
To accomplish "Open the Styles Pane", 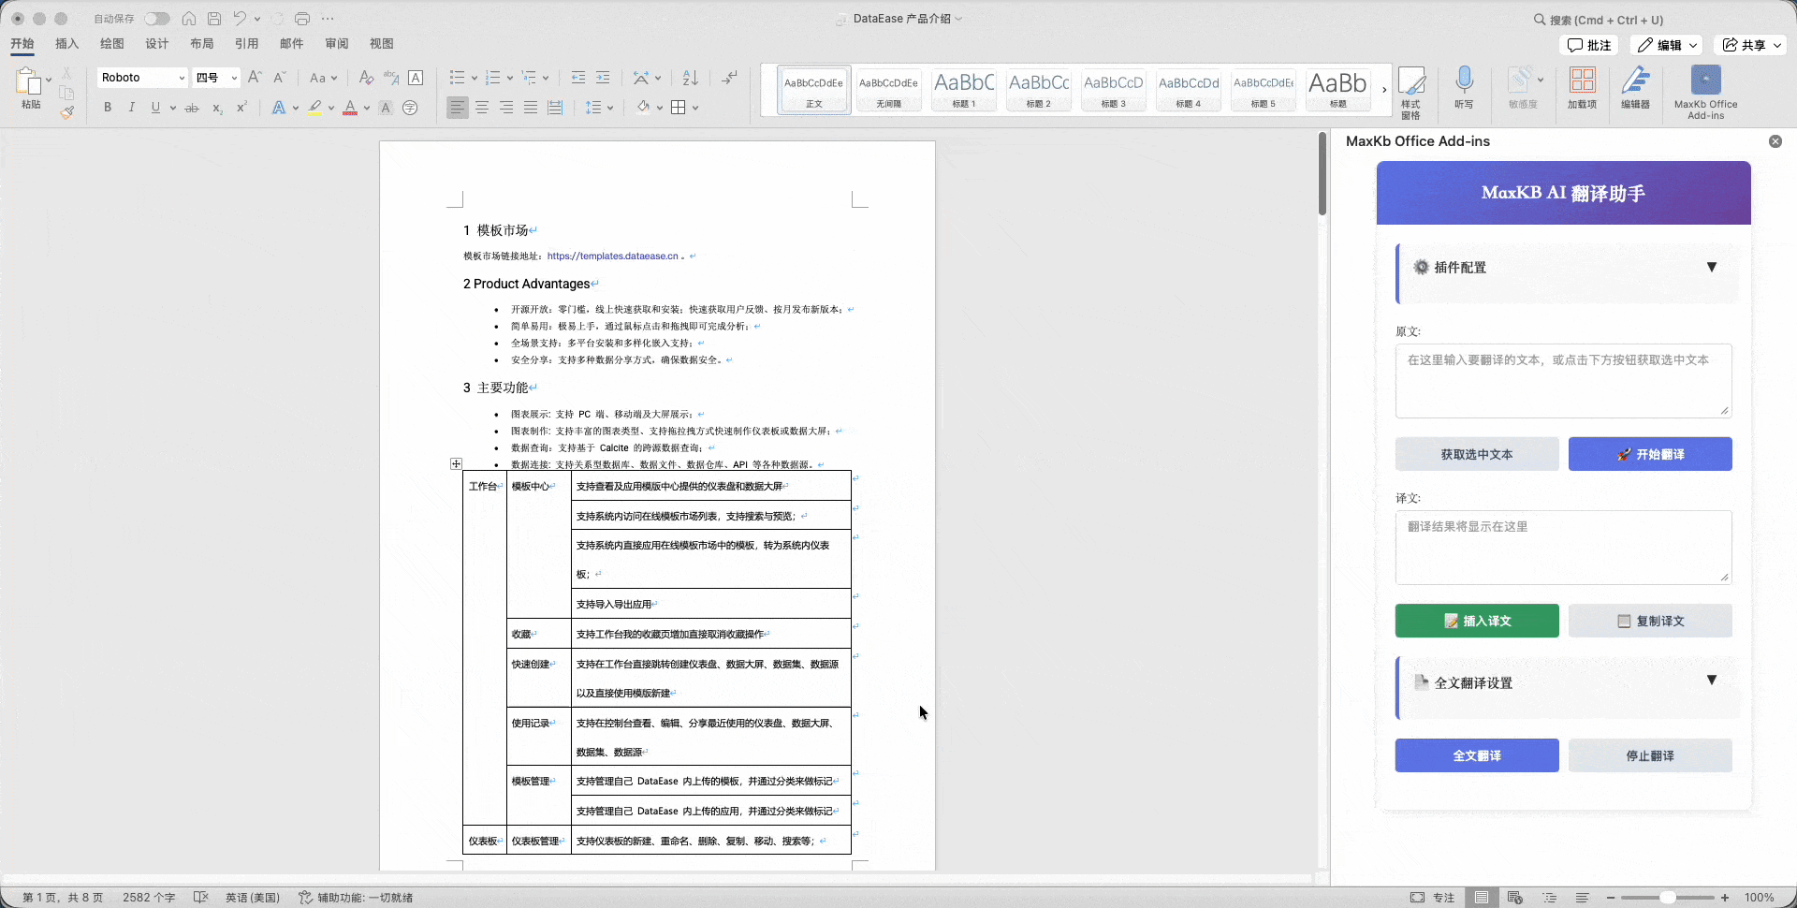I will (1411, 92).
